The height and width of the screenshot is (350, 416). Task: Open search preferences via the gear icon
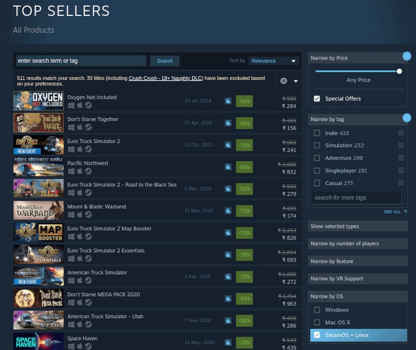tap(283, 81)
